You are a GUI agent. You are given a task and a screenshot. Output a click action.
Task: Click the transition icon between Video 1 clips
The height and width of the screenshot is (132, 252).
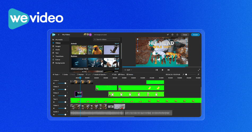pyautogui.click(x=110, y=107)
